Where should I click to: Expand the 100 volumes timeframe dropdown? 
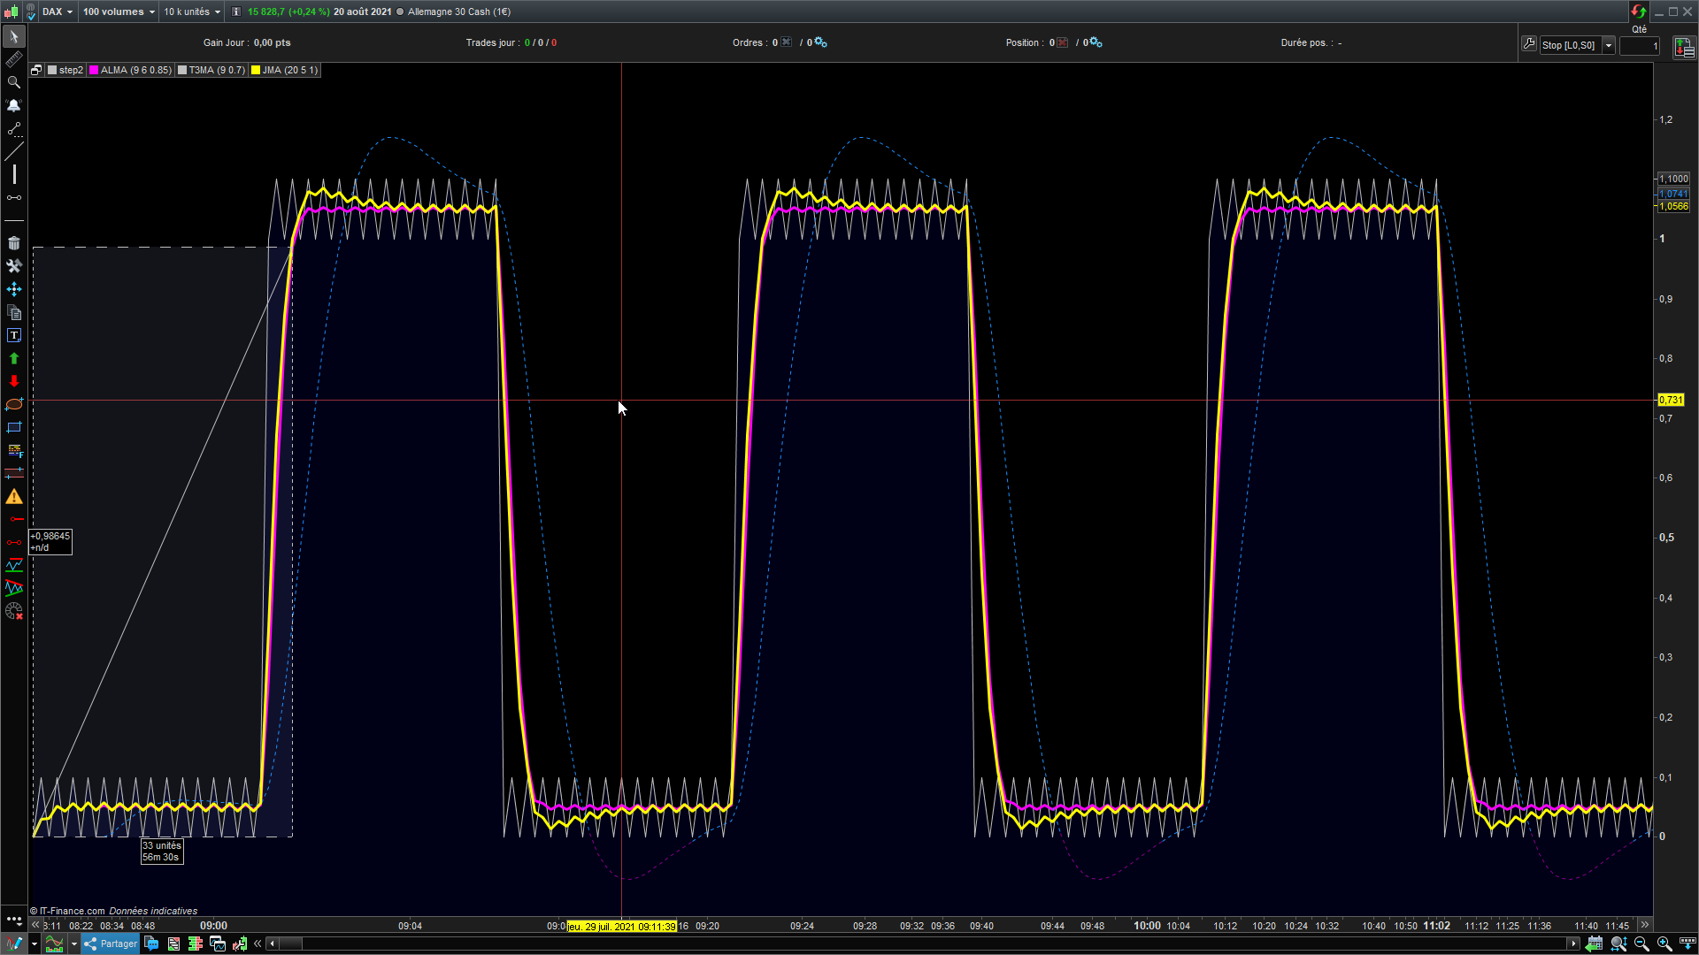click(119, 11)
